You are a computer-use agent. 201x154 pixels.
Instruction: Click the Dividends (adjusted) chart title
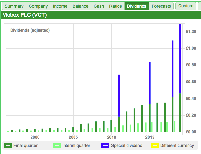(30, 30)
